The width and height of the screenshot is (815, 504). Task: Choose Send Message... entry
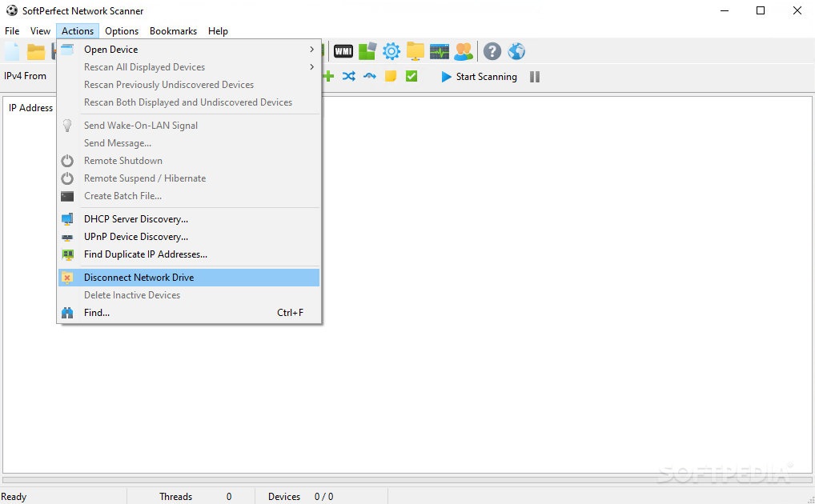(189, 143)
